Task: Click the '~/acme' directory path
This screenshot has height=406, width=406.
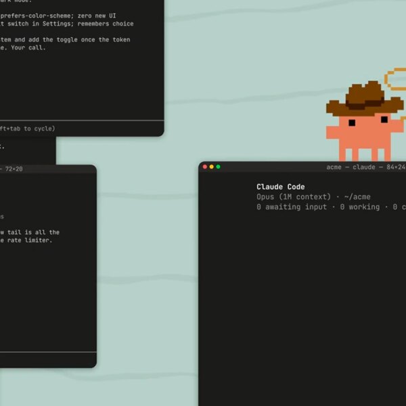Action: click(357, 197)
